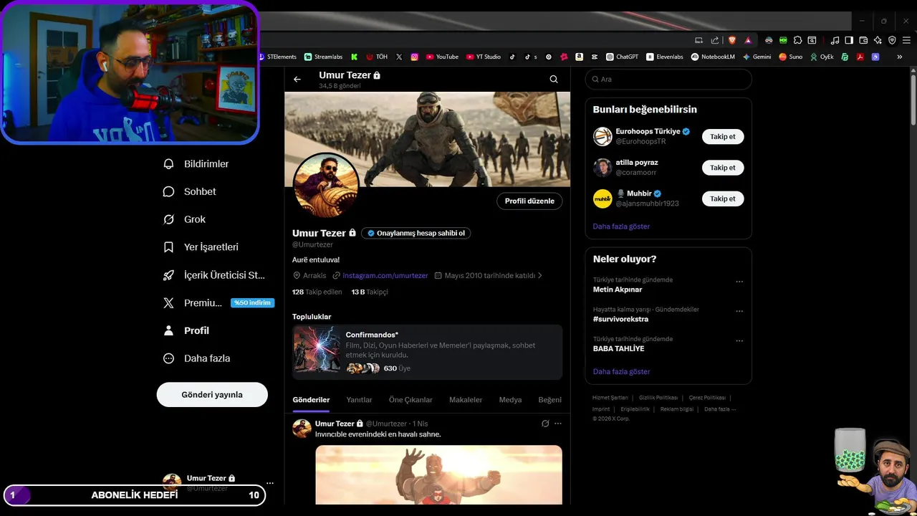
Task: Show hidden bookmarks with the chevron
Action: click(899, 57)
